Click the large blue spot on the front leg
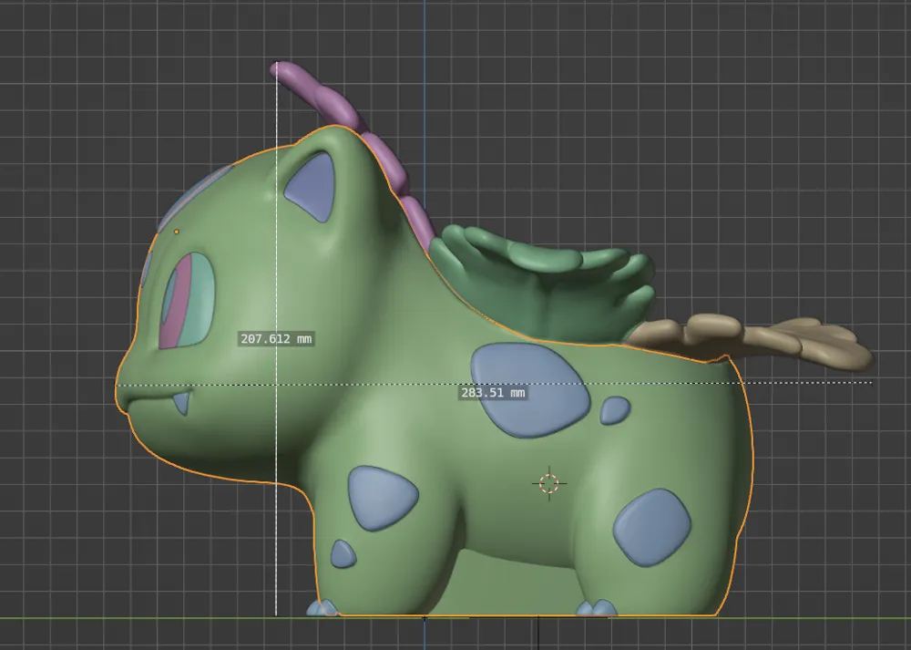This screenshot has height=650, width=911. (x=382, y=497)
